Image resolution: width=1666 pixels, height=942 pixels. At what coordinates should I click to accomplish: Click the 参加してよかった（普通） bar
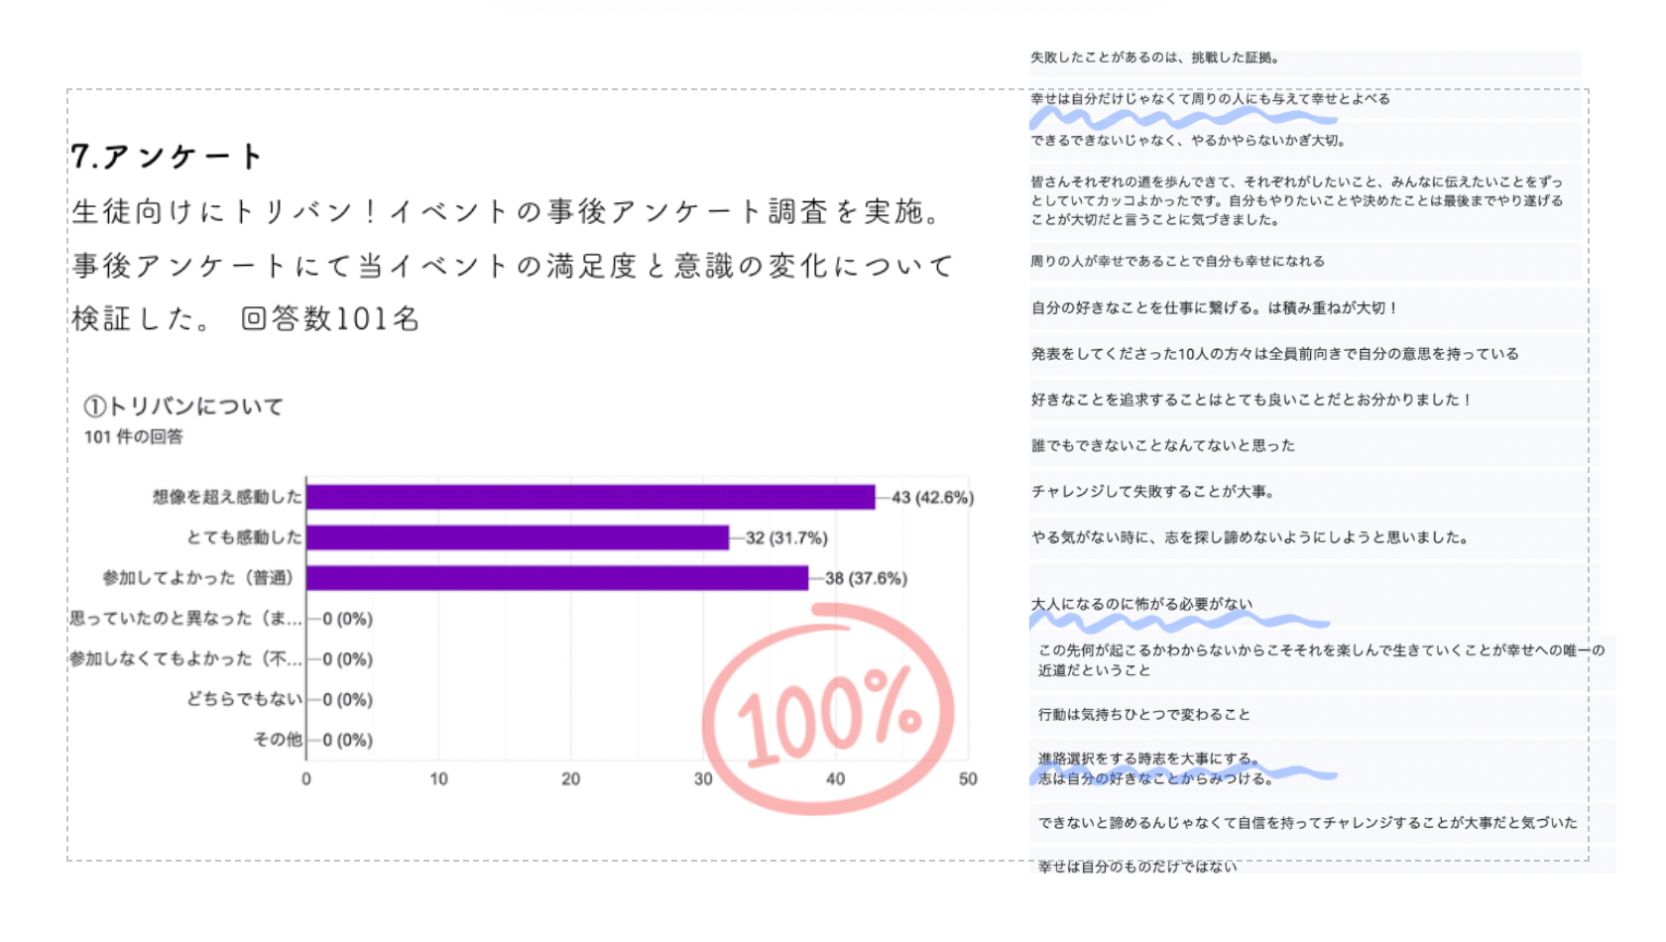pyautogui.click(x=557, y=578)
